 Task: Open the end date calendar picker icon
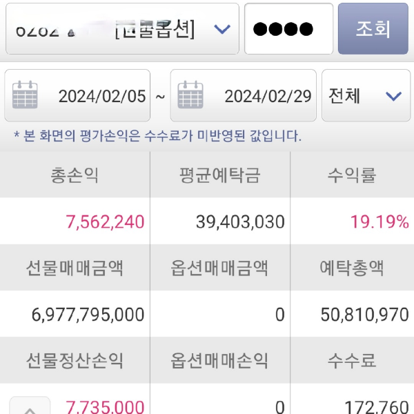coord(191,95)
